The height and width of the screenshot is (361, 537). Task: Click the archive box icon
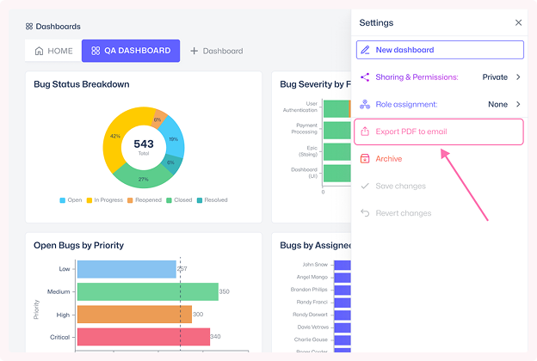pyautogui.click(x=365, y=159)
